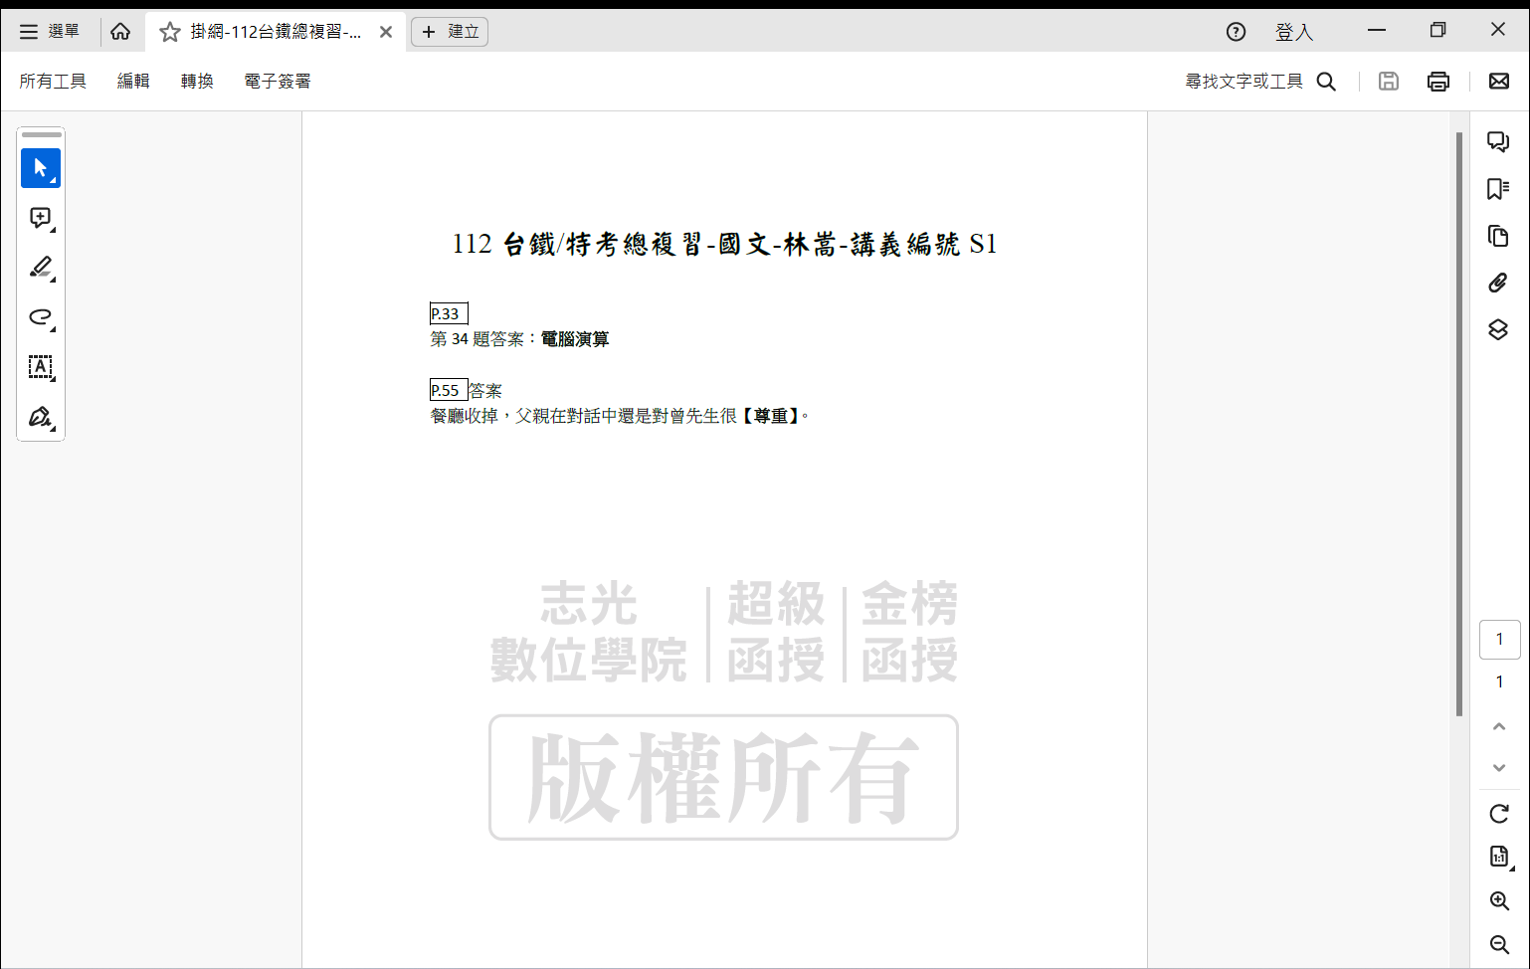Select the arrow selection tool
This screenshot has width=1530, height=969.
[x=41, y=168]
